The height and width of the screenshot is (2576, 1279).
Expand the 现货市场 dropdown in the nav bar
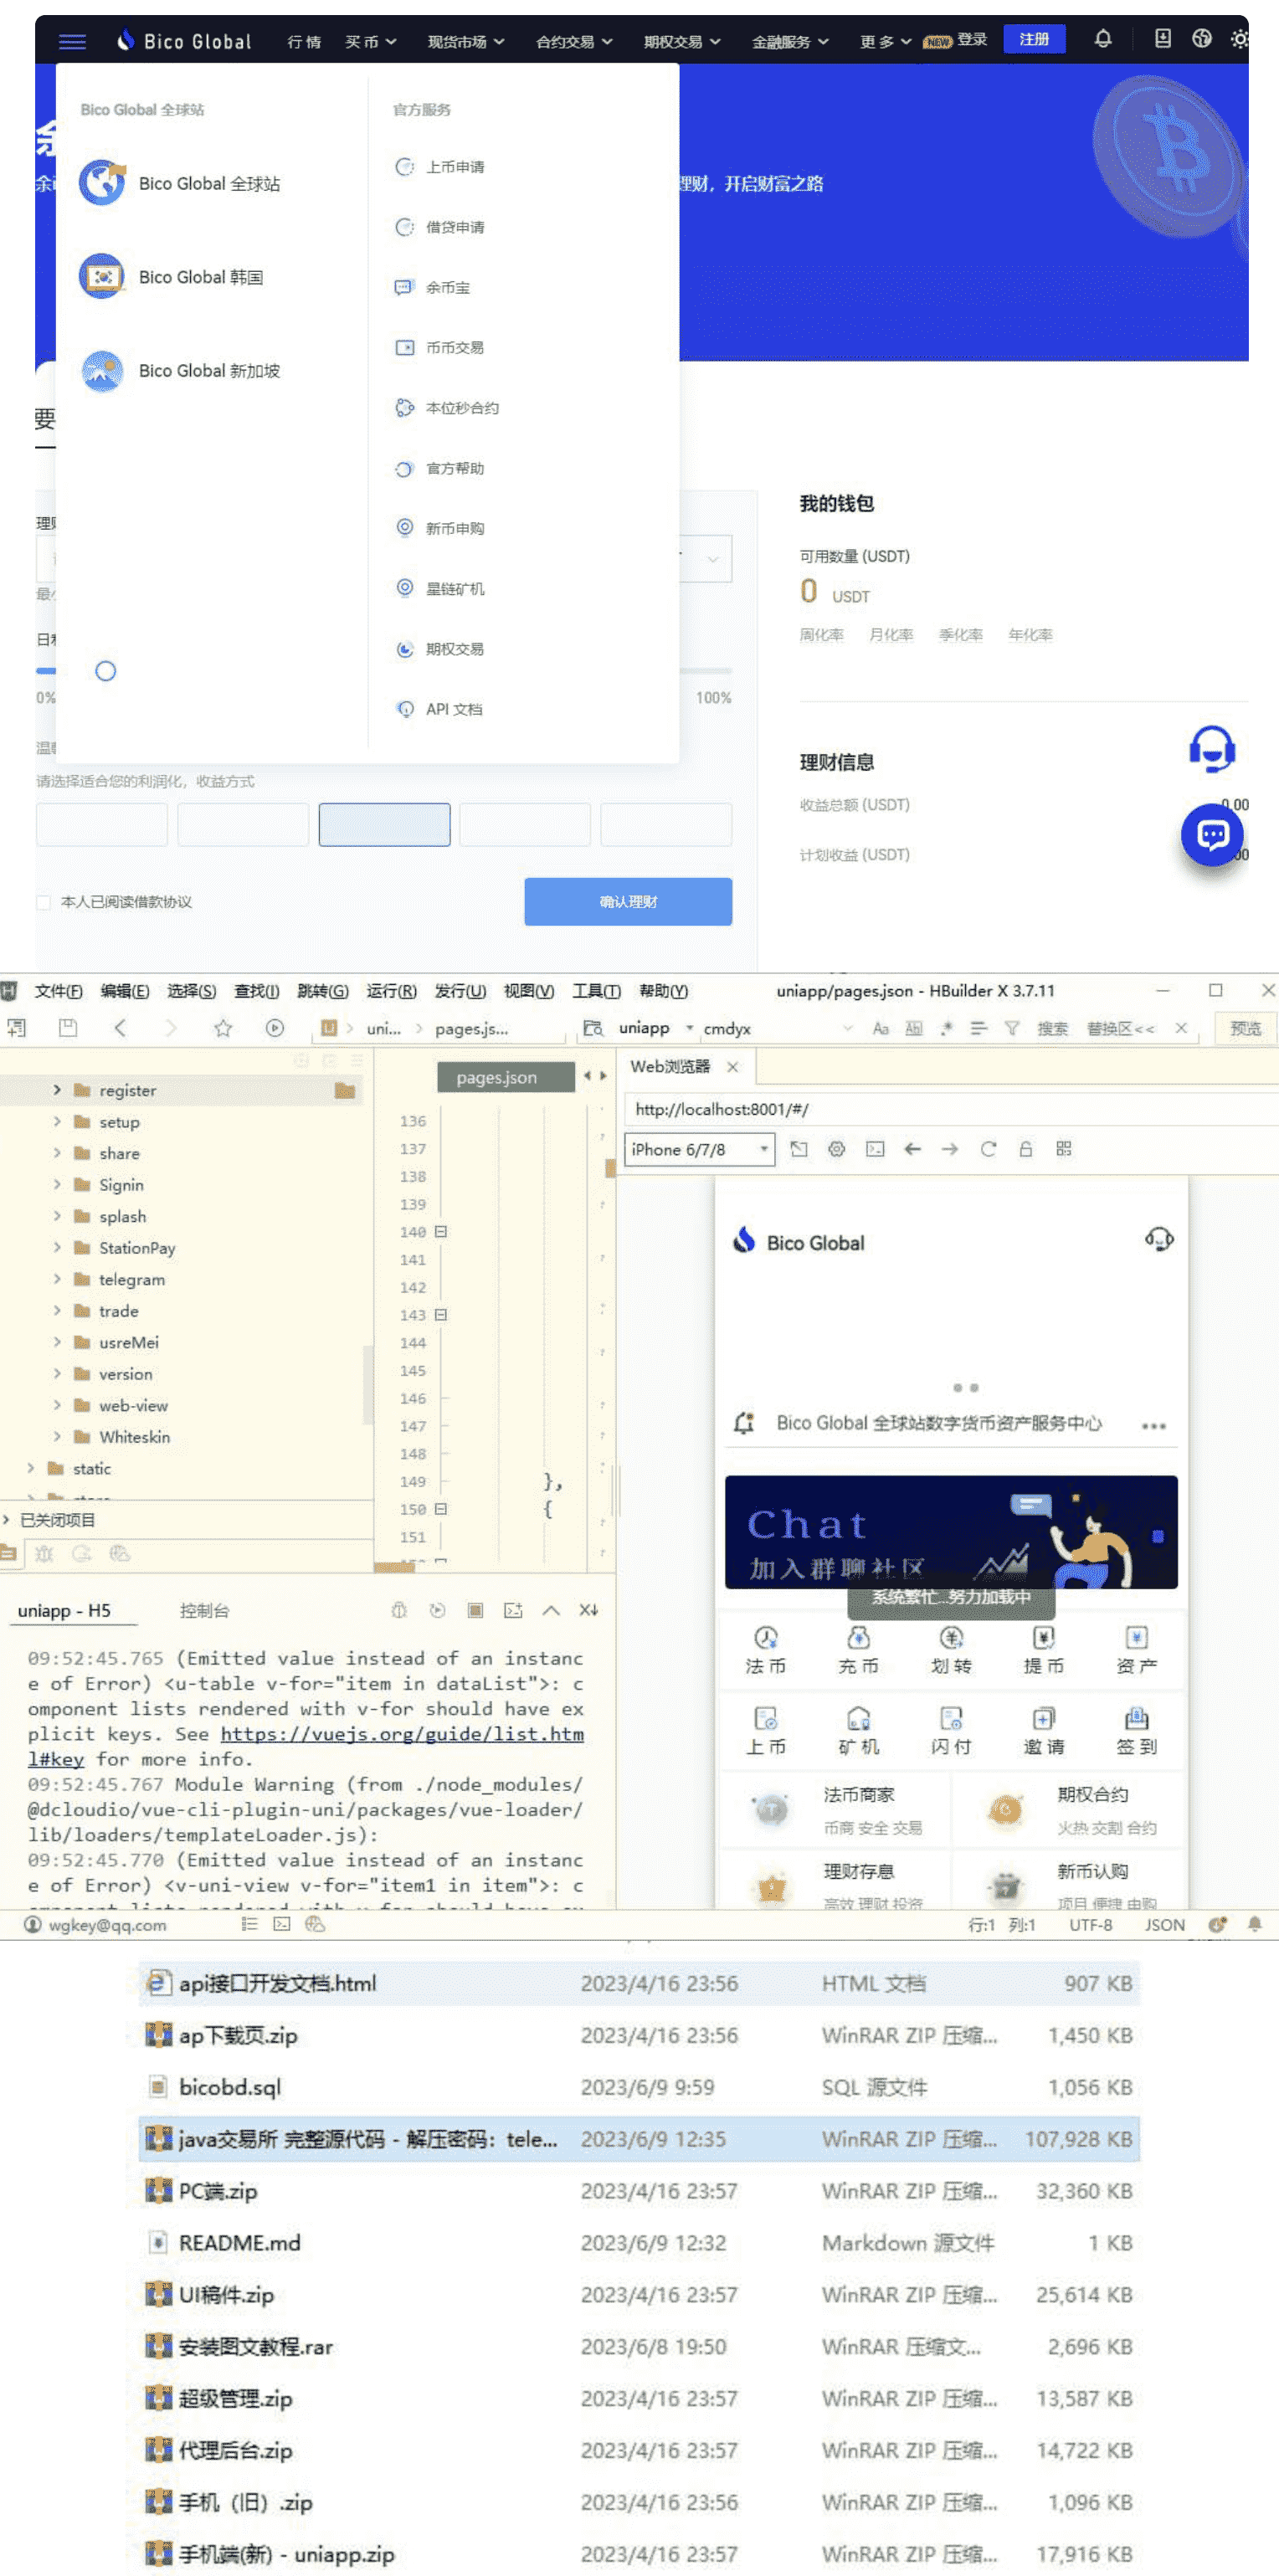pos(466,42)
